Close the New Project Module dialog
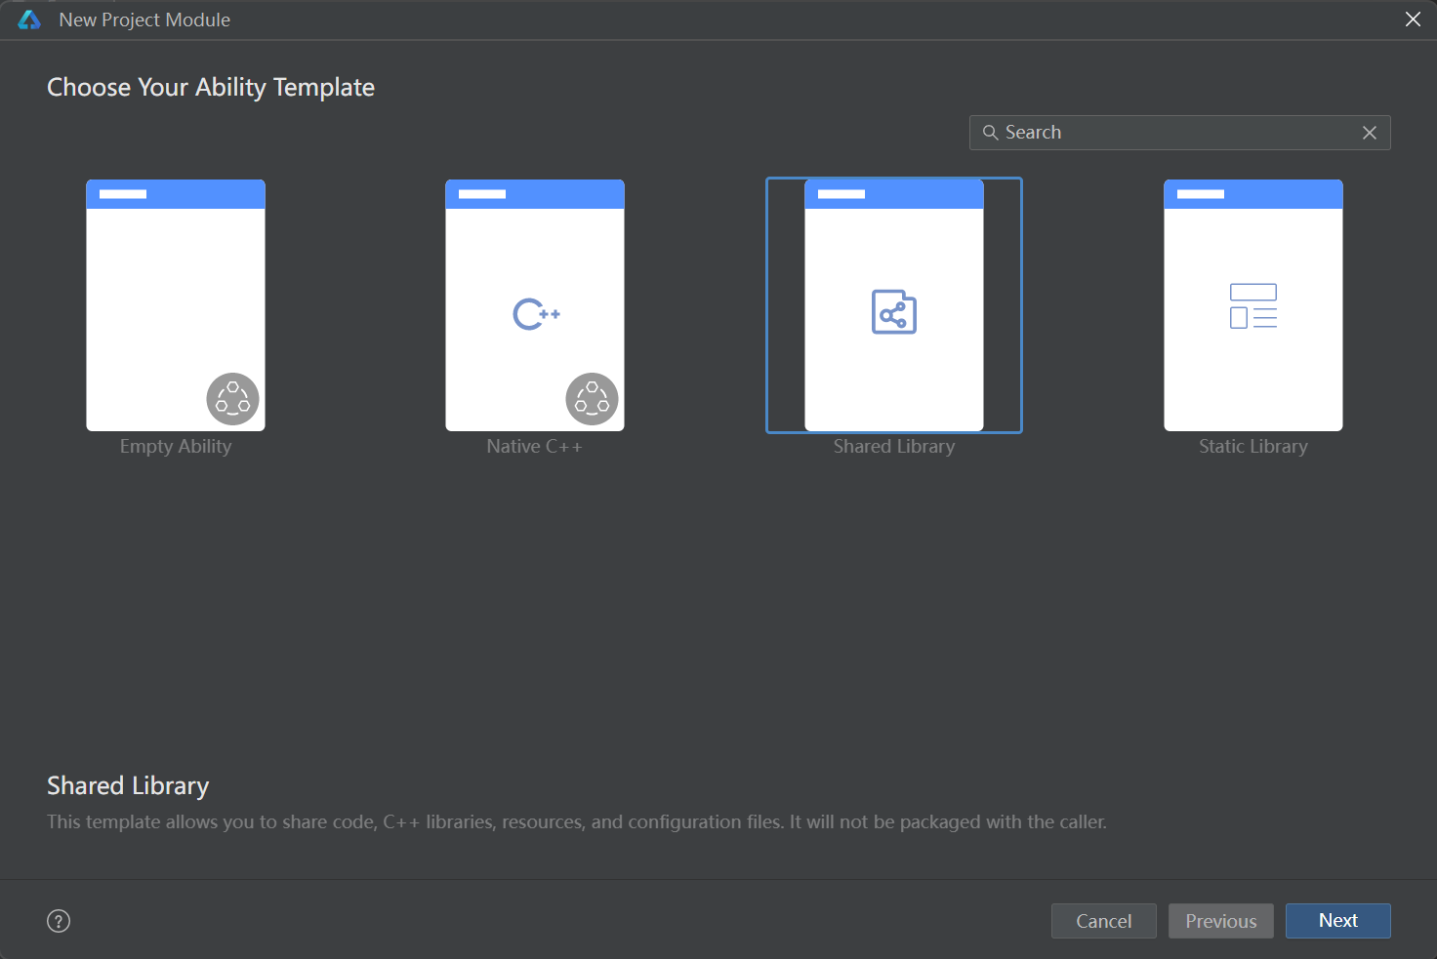This screenshot has height=959, width=1437. [x=1412, y=20]
